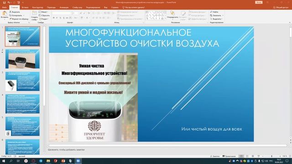Open the Файл tab
The height and width of the screenshot is (164, 292).
(x=4, y=7)
